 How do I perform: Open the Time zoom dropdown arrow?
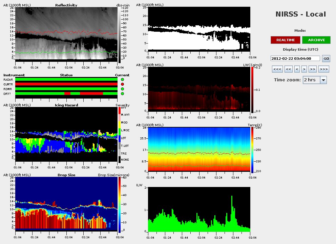(x=323, y=80)
